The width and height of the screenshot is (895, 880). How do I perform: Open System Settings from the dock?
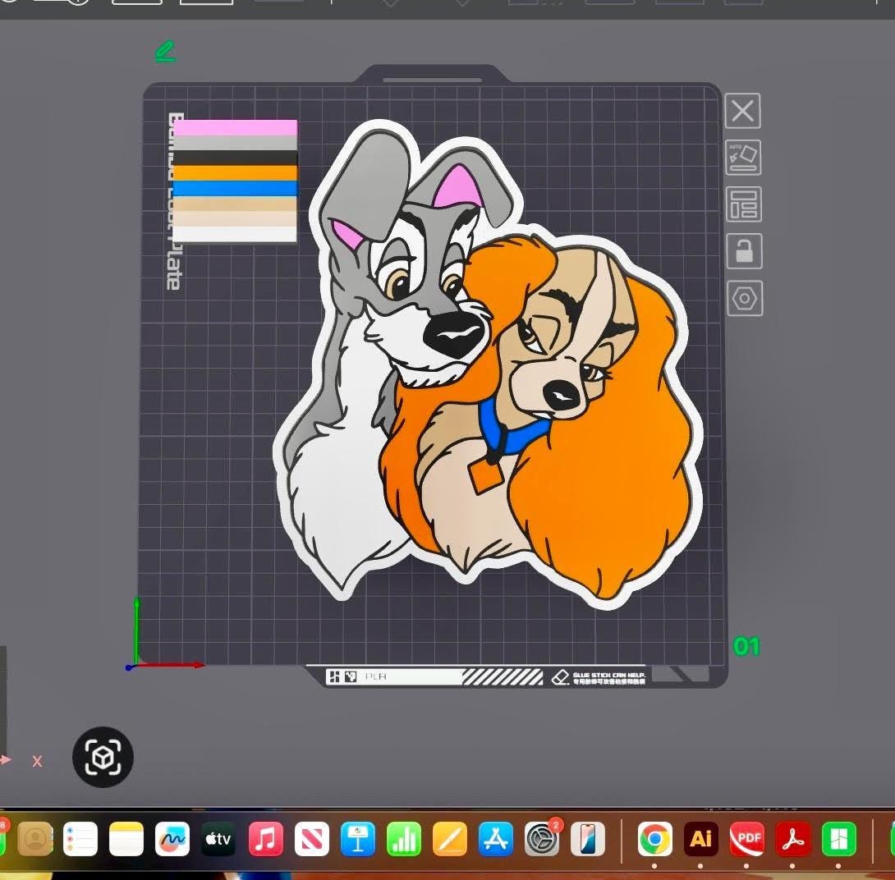[542, 839]
